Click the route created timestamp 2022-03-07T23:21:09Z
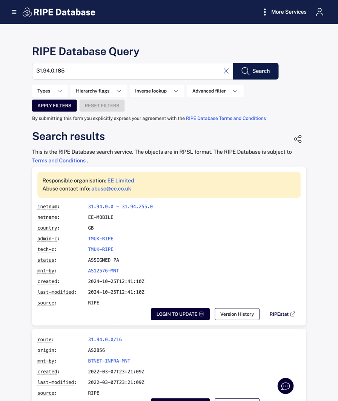The image size is (338, 401). point(116,372)
